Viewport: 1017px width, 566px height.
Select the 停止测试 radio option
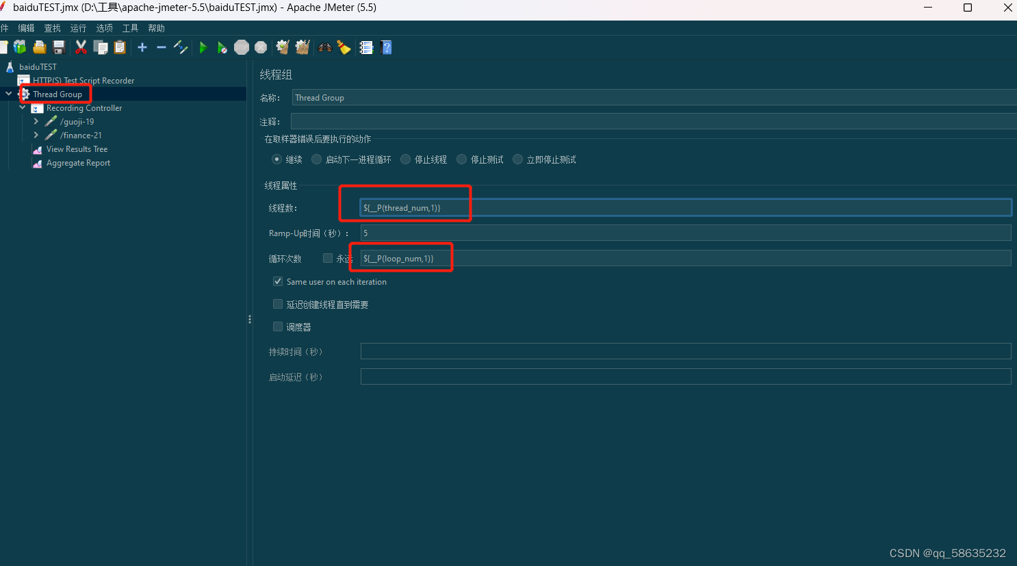(461, 159)
